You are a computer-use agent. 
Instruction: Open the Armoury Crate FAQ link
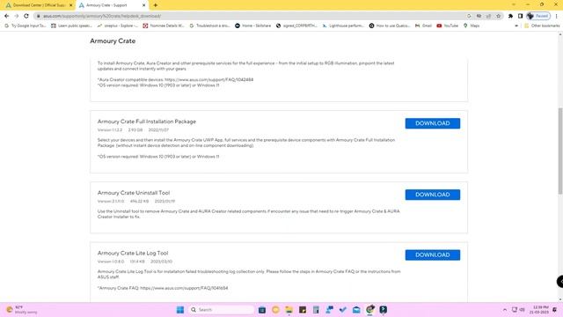click(x=184, y=288)
